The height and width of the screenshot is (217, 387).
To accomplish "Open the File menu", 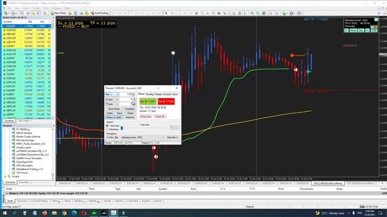I will point(9,8).
